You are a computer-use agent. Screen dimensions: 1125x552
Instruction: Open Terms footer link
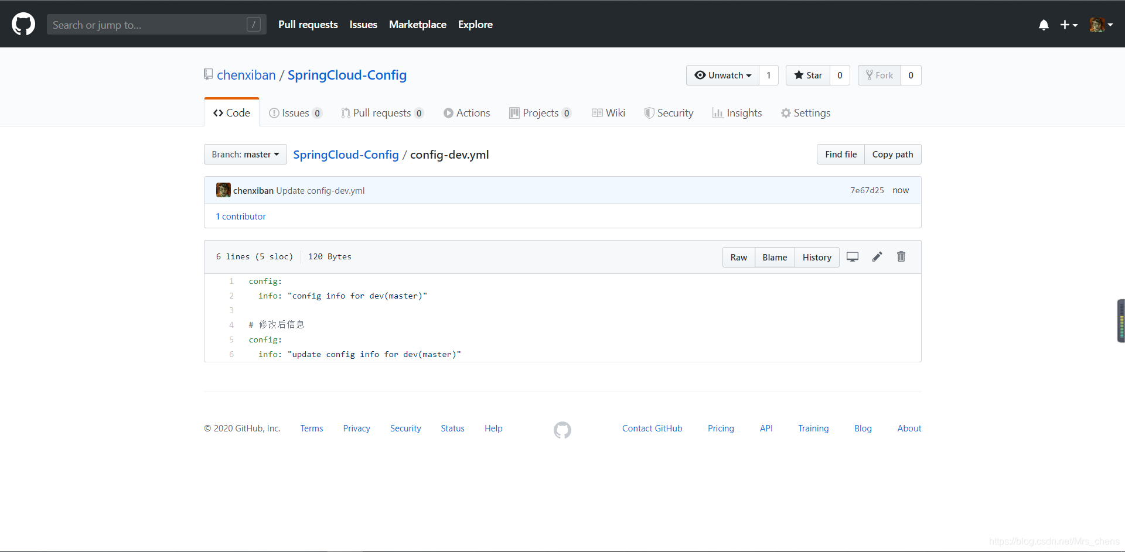pos(312,428)
